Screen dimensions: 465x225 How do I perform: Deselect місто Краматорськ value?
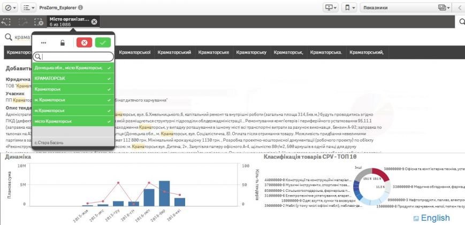73,121
